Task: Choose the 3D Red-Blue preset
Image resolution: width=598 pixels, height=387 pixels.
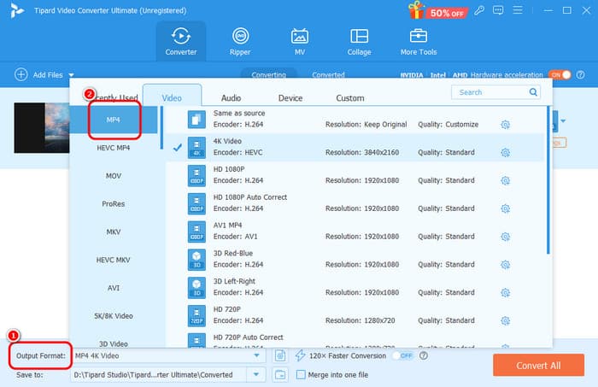Action: [x=355, y=259]
